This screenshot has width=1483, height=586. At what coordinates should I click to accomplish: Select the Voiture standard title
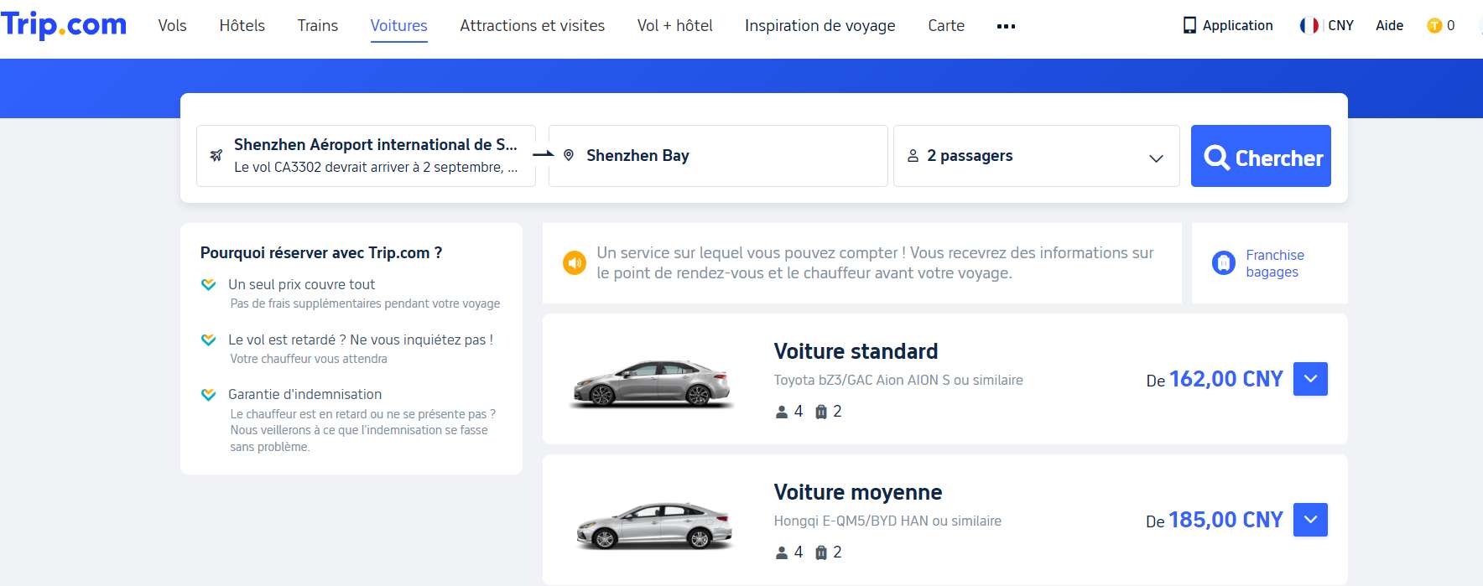point(856,351)
